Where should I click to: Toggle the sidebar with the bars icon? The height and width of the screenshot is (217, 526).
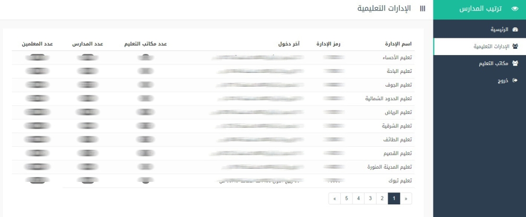[422, 9]
